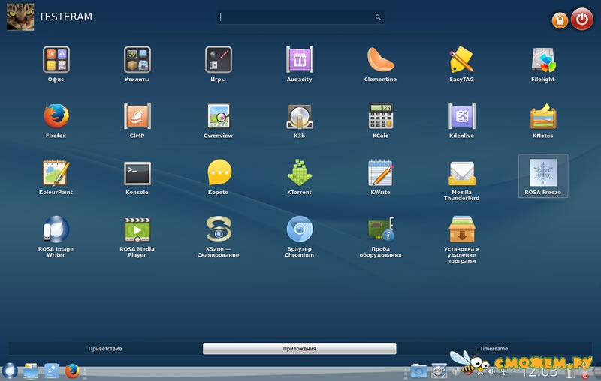
Task: Open the Игры games group
Action: click(218, 64)
